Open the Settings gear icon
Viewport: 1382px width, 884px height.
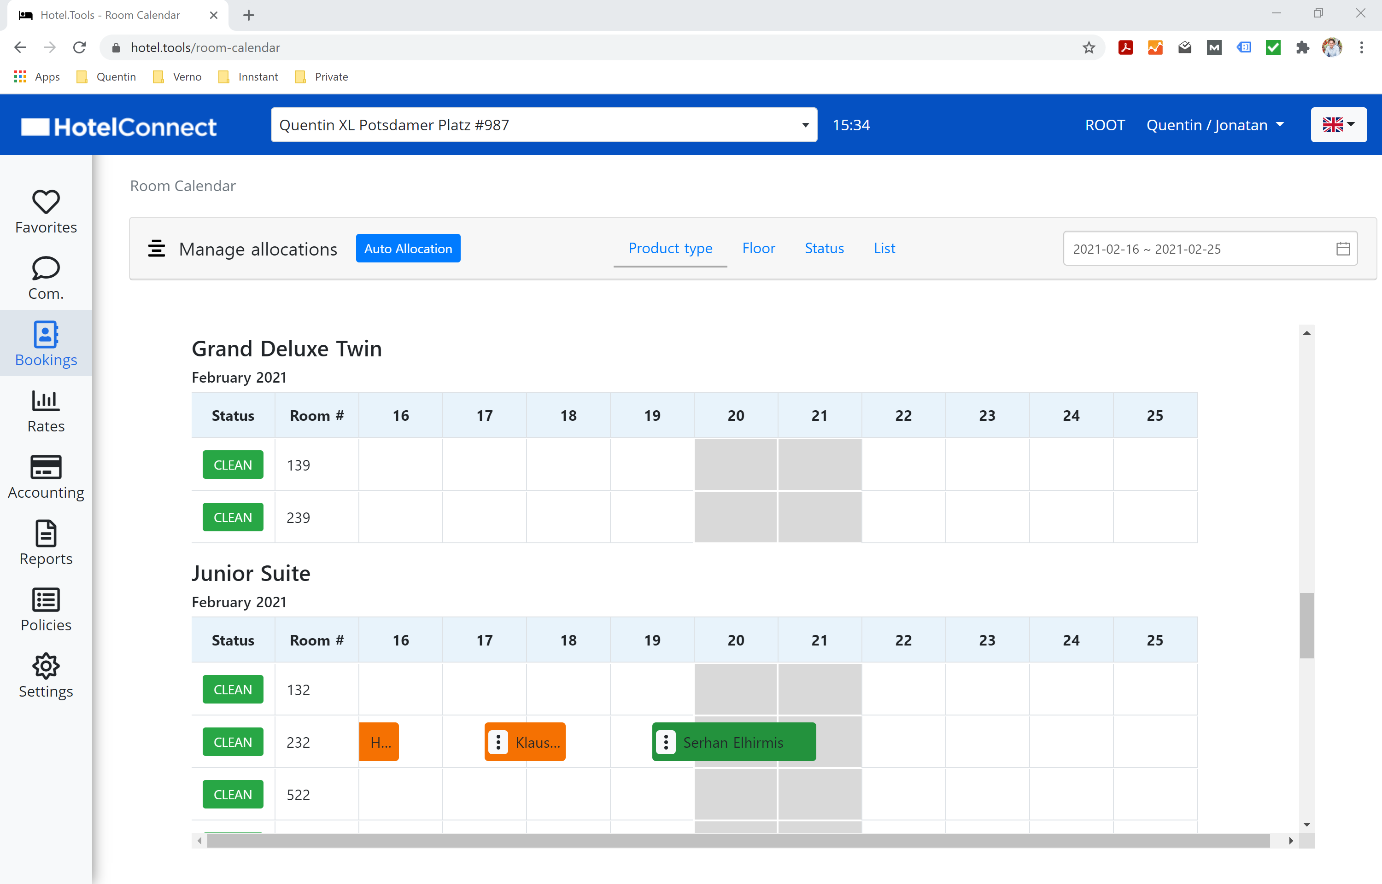46,666
